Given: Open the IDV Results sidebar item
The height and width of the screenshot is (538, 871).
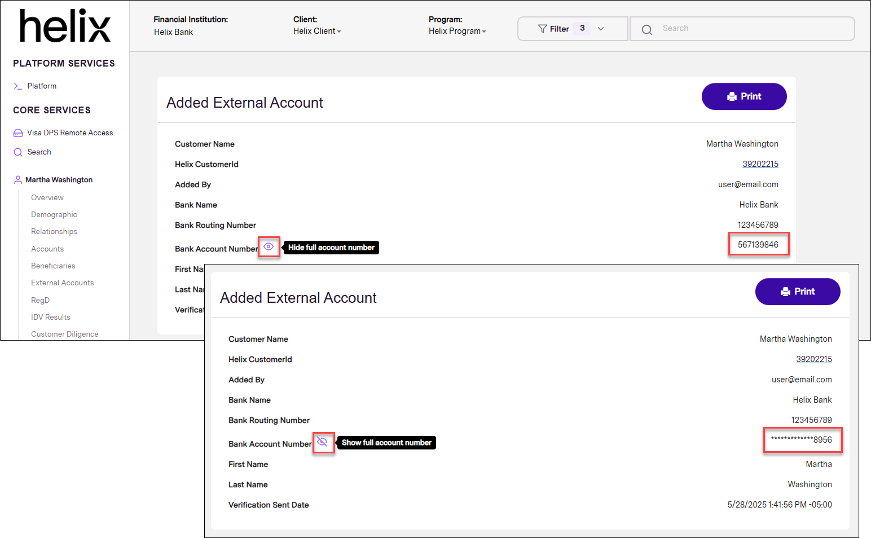Looking at the screenshot, I should [51, 317].
